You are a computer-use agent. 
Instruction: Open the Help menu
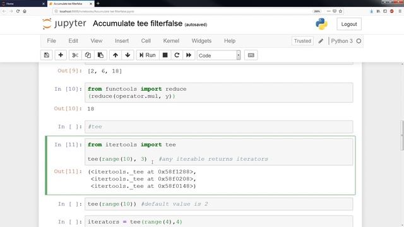[x=230, y=41]
